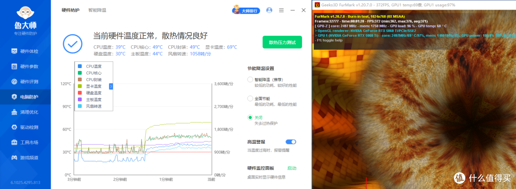Click the 显卡温度 69°C reading
Image resolution: width=516 pixels, height=189 pixels.
click(x=221, y=47)
